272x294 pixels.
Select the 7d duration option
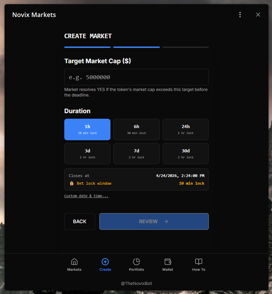[137, 153]
